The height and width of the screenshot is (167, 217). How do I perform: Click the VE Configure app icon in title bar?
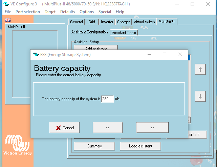6,4
